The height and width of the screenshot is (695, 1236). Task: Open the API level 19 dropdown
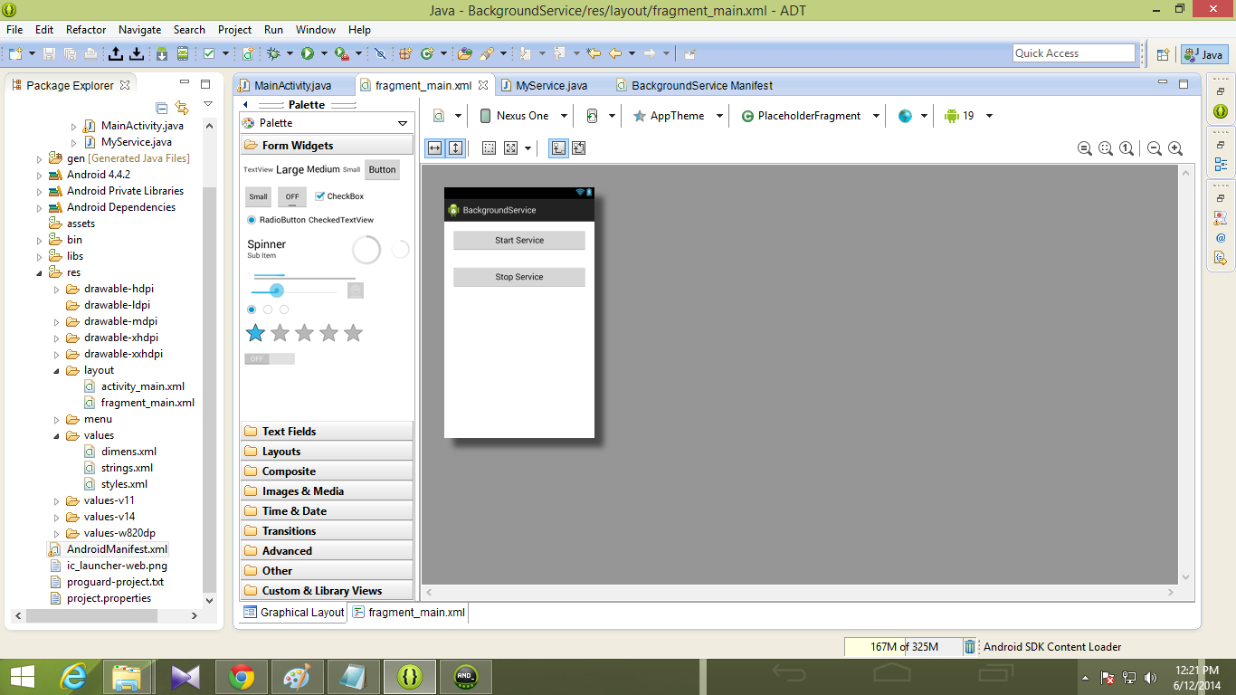click(x=968, y=116)
